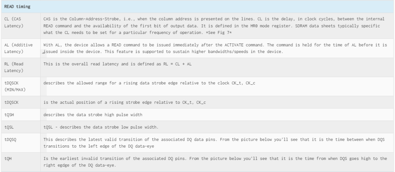395x172 pixels.
Task: Click the description mentioning ACTIVATE command
Action: coord(215,48)
